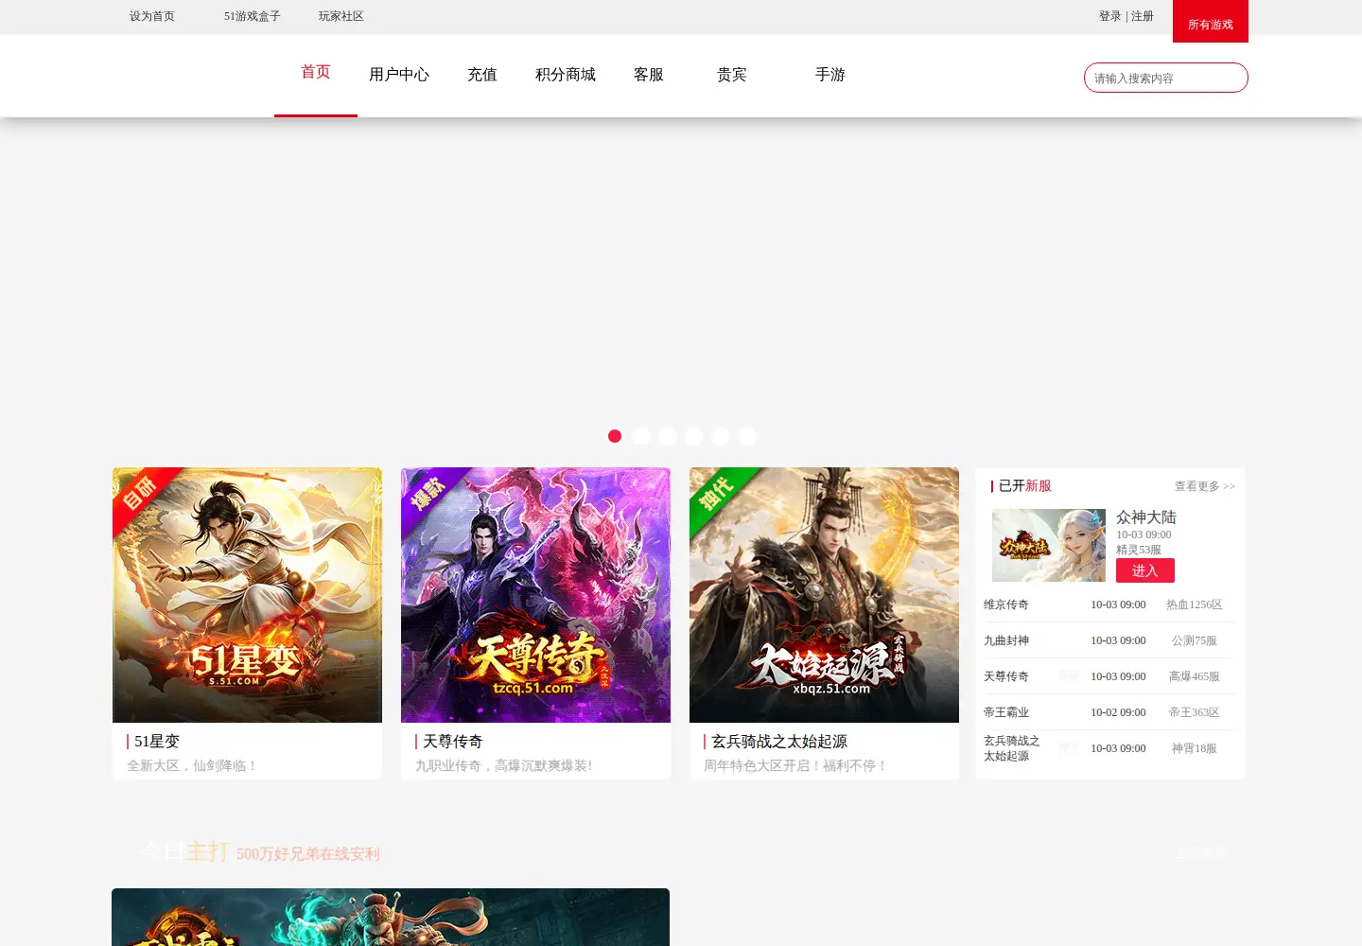Click the red 进入 button

pyautogui.click(x=1145, y=570)
